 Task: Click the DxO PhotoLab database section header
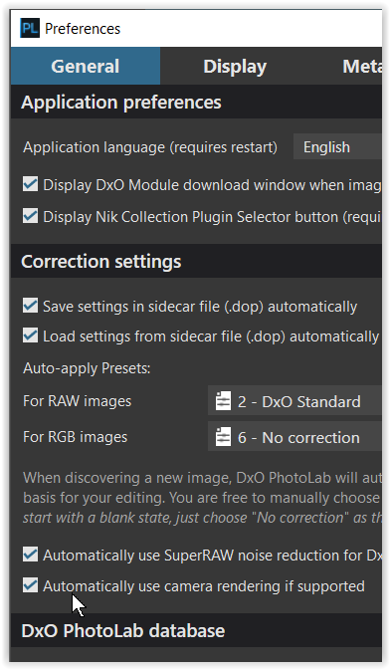point(197,631)
